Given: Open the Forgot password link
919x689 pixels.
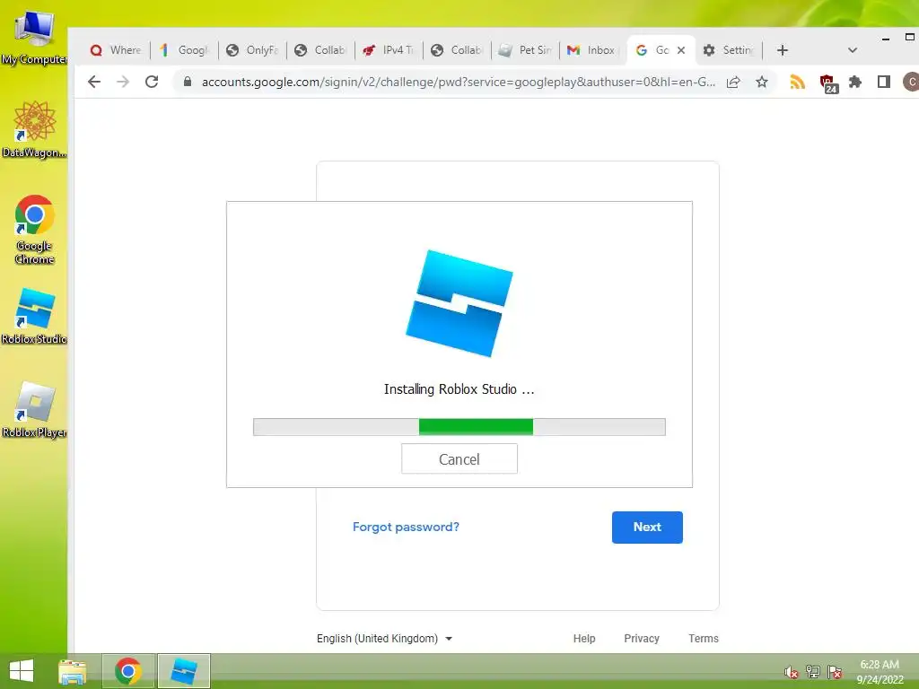Looking at the screenshot, I should (406, 527).
